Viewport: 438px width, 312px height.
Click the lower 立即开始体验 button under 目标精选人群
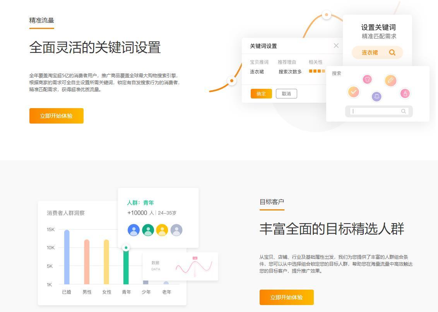287,297
